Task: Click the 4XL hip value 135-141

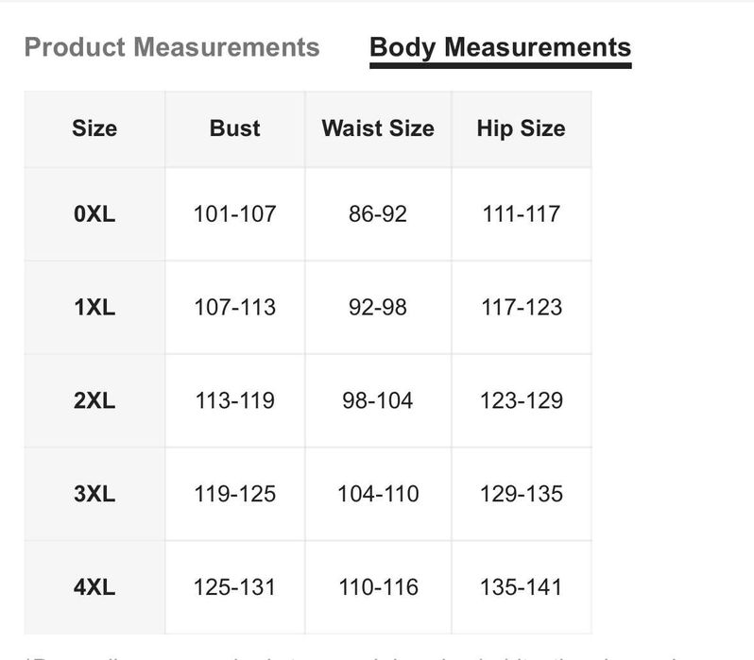Action: (x=522, y=587)
